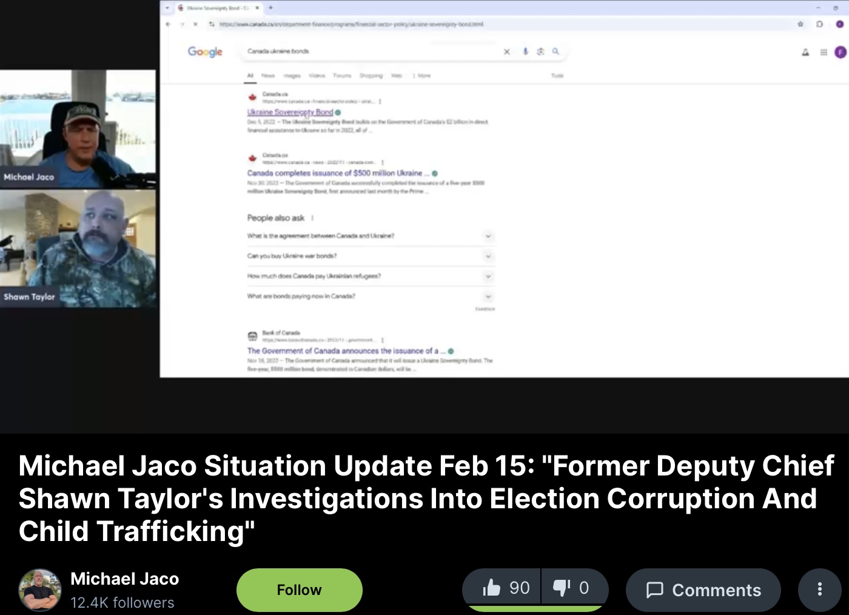Open the Google apps grid icon
Viewport: 849px width, 615px height.
824,52
